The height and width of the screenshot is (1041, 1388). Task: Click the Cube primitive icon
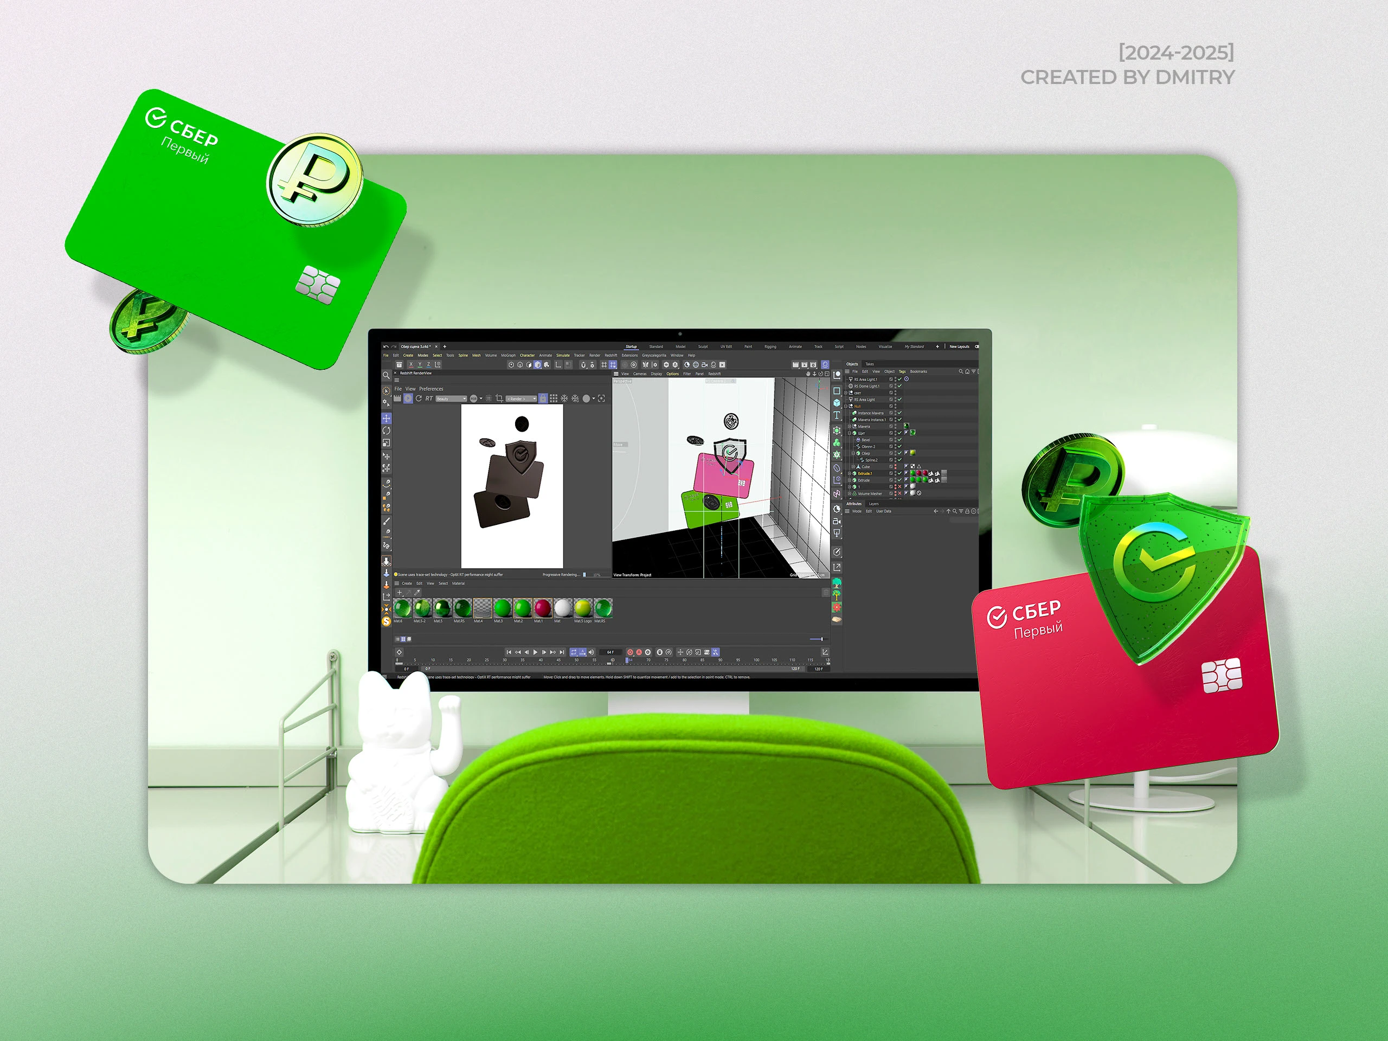(837, 402)
